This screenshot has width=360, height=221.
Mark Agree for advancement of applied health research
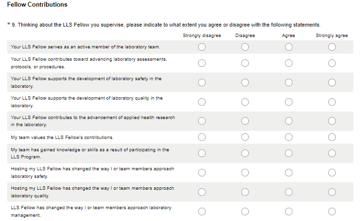[288, 121]
